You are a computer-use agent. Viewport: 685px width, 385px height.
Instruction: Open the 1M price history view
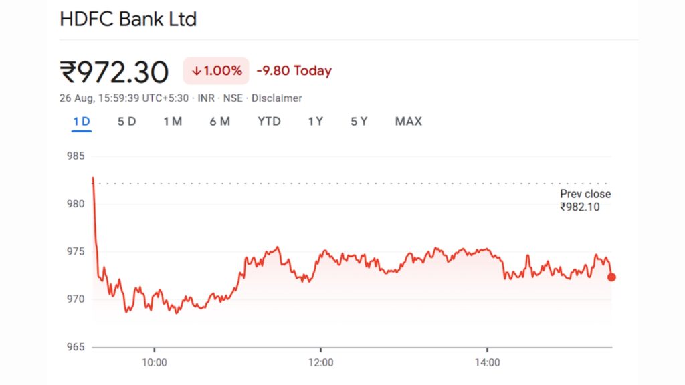click(173, 122)
